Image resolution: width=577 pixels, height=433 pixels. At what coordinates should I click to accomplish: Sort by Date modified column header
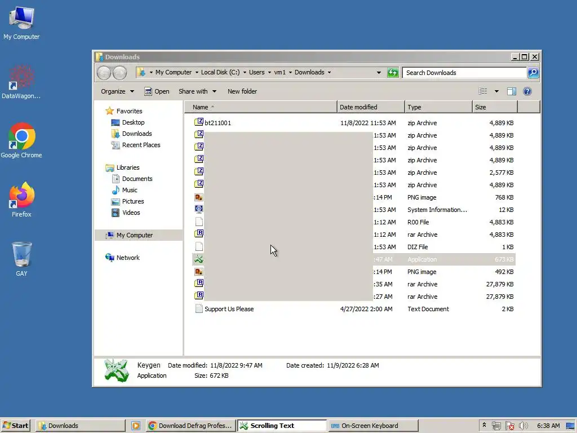click(371, 107)
